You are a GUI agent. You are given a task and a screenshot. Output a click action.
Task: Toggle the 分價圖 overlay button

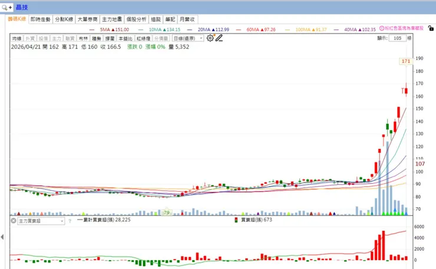tap(161, 38)
